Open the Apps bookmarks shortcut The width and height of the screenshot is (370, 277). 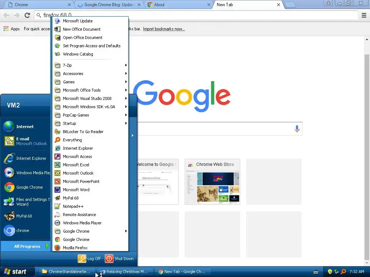(12, 29)
